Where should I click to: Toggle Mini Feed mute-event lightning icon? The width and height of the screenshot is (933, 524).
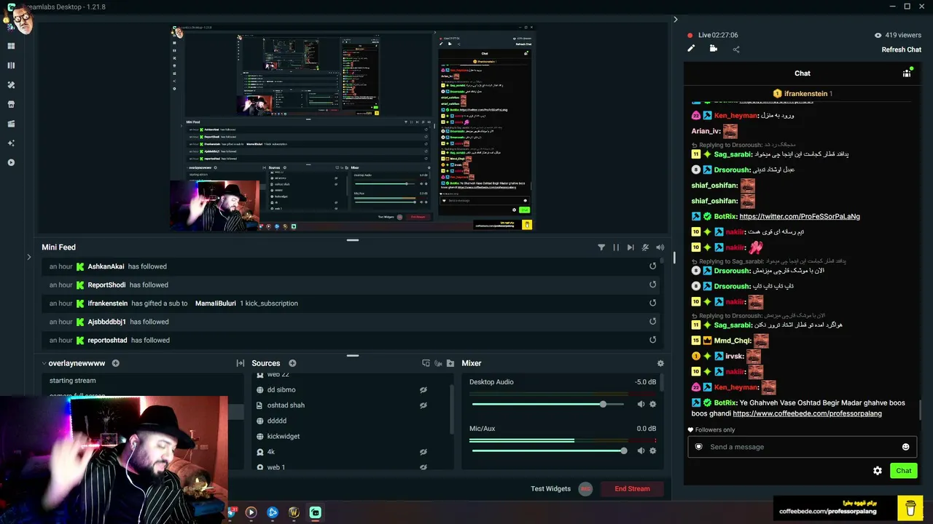point(645,247)
